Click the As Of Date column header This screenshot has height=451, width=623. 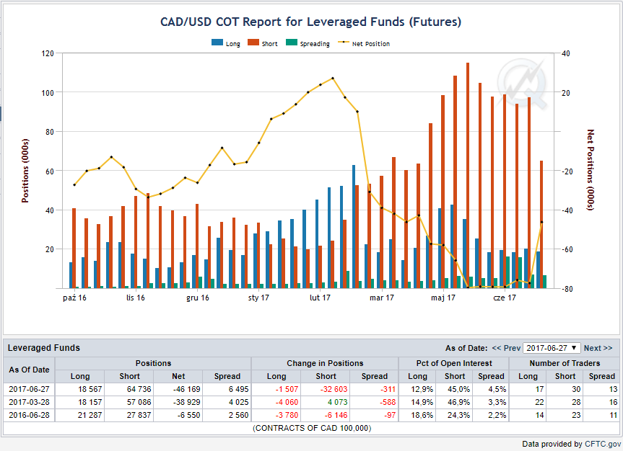click(29, 370)
